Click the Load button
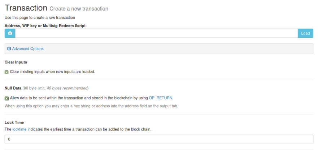The image size is (318, 152). 305,33
